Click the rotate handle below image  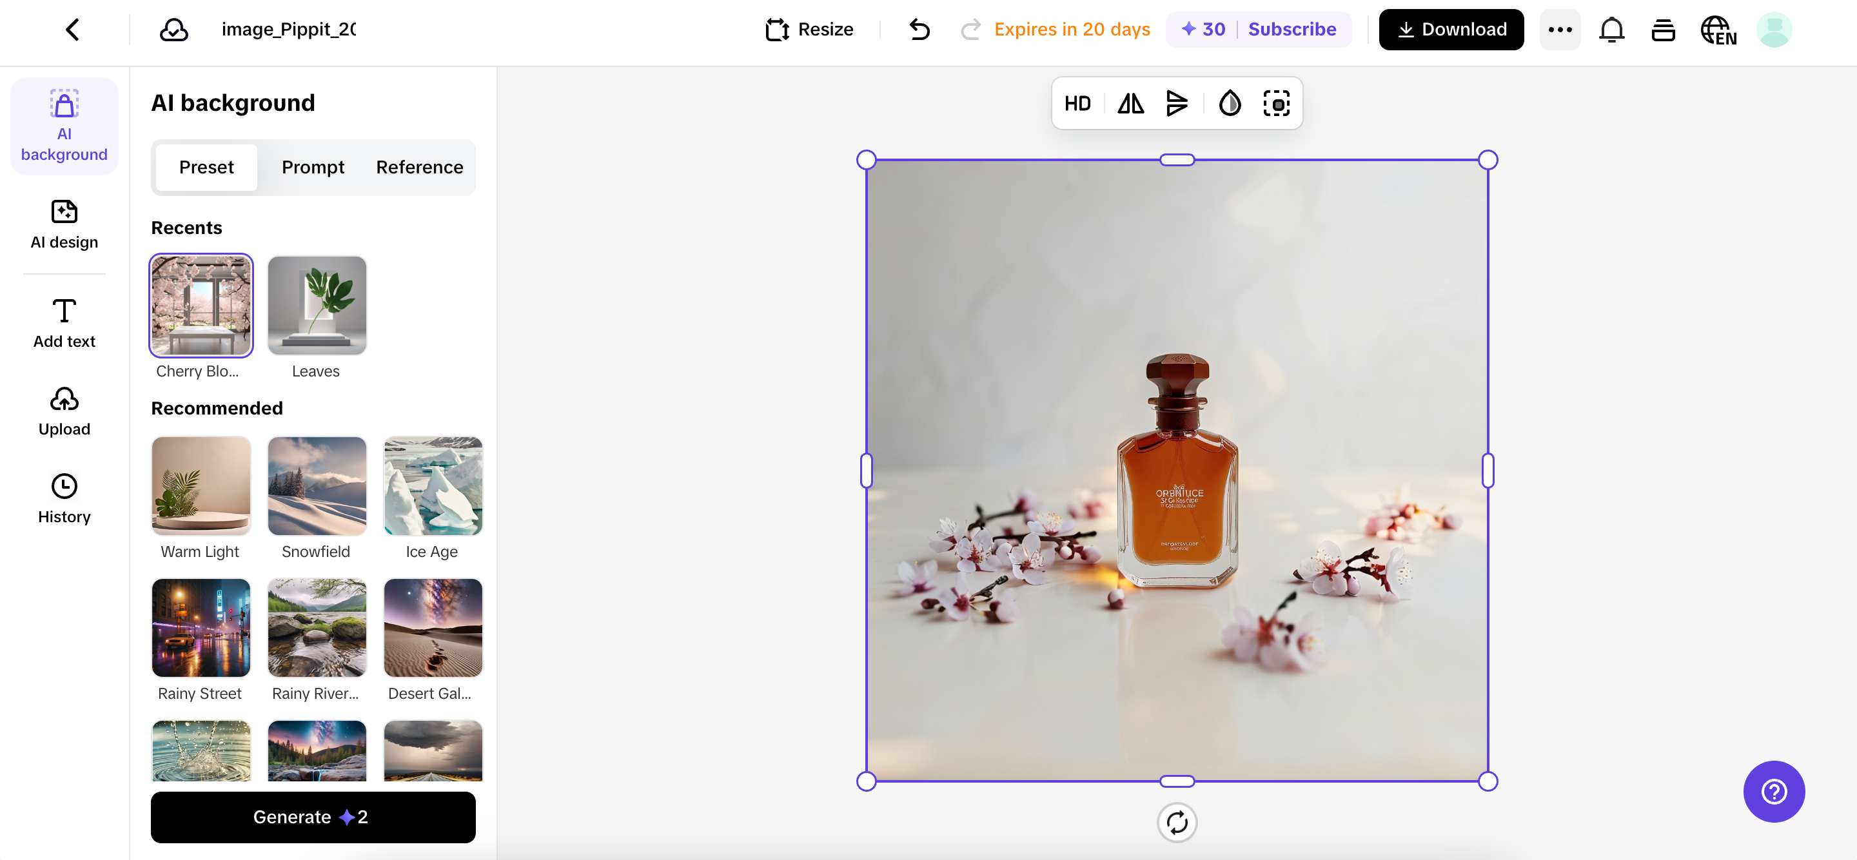pos(1177,822)
